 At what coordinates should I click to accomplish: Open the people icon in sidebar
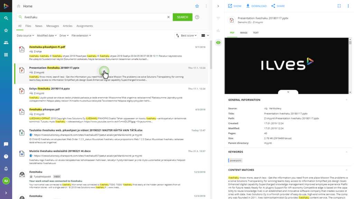pos(6,42)
